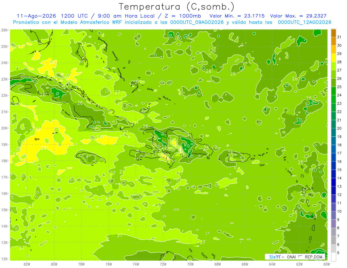
Task: Click the blue 'Sis' logo text
Action: [x=272, y=257]
